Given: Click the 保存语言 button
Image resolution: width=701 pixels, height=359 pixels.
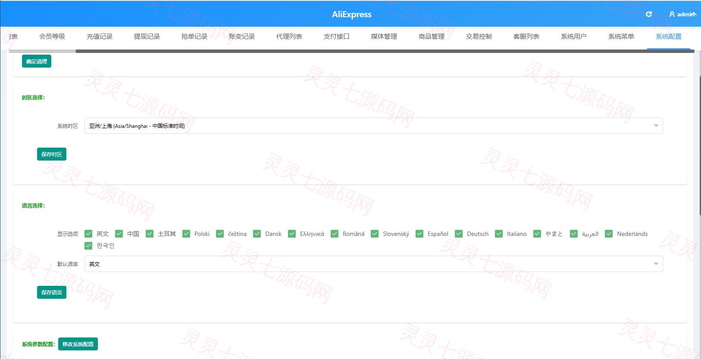Looking at the screenshot, I should 52,292.
